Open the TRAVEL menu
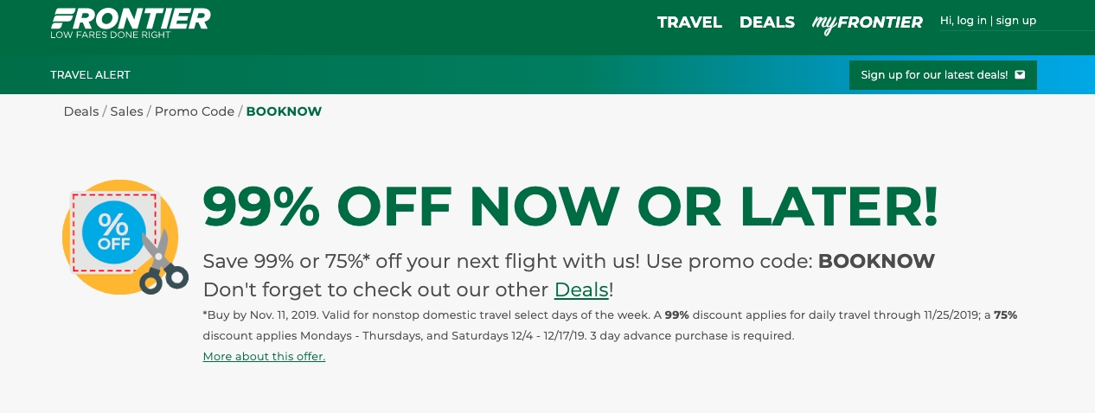The image size is (1095, 413). pos(689,22)
